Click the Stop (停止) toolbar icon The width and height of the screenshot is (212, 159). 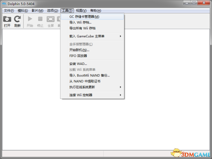click(x=40, y=19)
